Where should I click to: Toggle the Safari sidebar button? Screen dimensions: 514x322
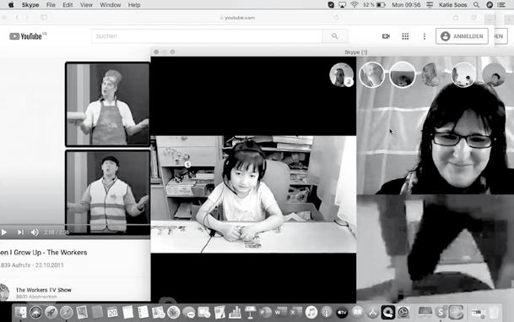tap(44, 18)
